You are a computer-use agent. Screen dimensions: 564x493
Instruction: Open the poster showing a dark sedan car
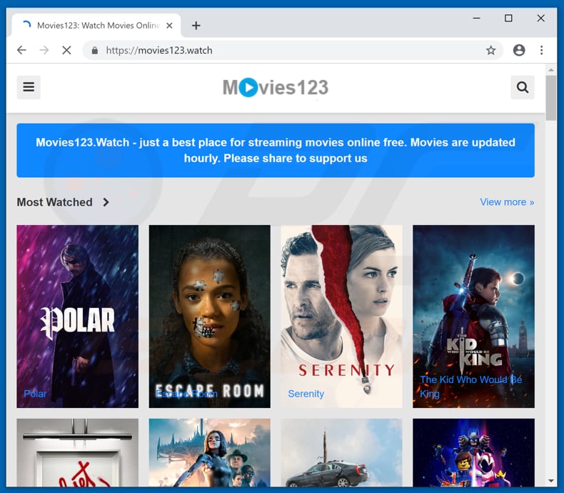[x=341, y=453]
